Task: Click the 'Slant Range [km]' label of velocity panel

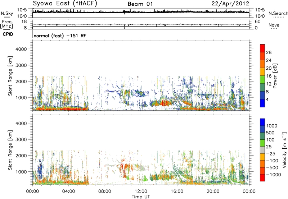Action: pyautogui.click(x=10, y=150)
